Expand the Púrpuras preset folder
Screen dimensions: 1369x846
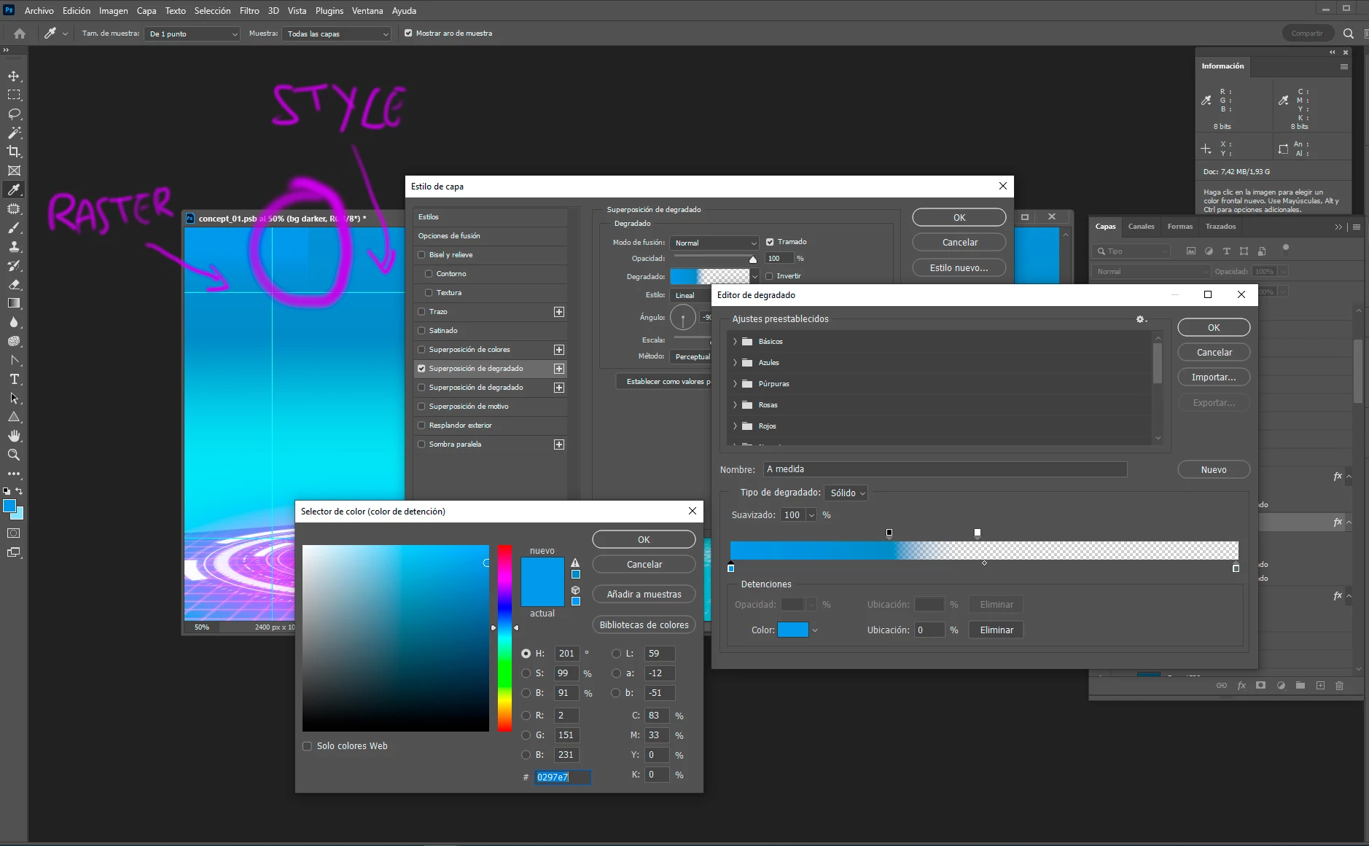[x=735, y=384]
